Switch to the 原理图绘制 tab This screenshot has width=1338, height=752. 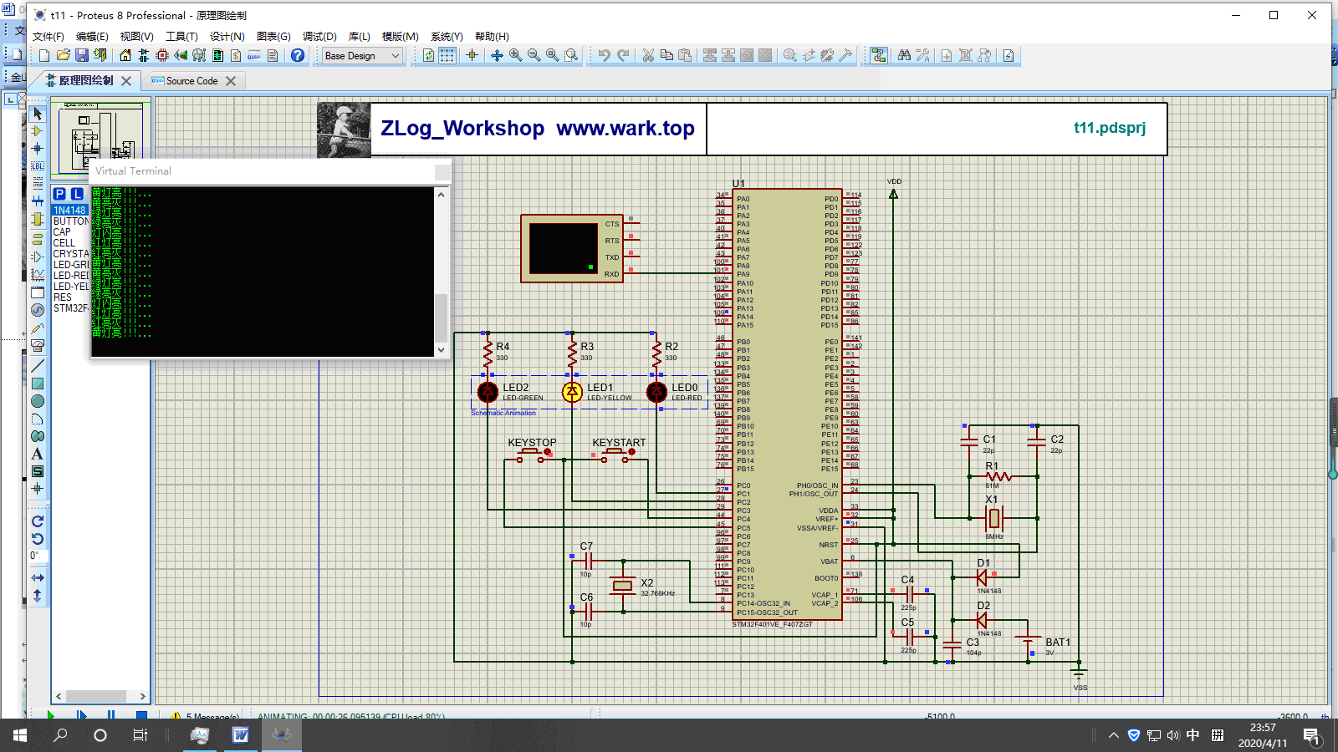[x=85, y=81]
